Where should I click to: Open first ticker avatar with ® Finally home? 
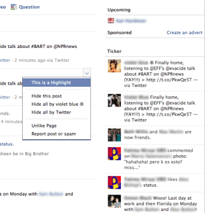tap(114, 66)
